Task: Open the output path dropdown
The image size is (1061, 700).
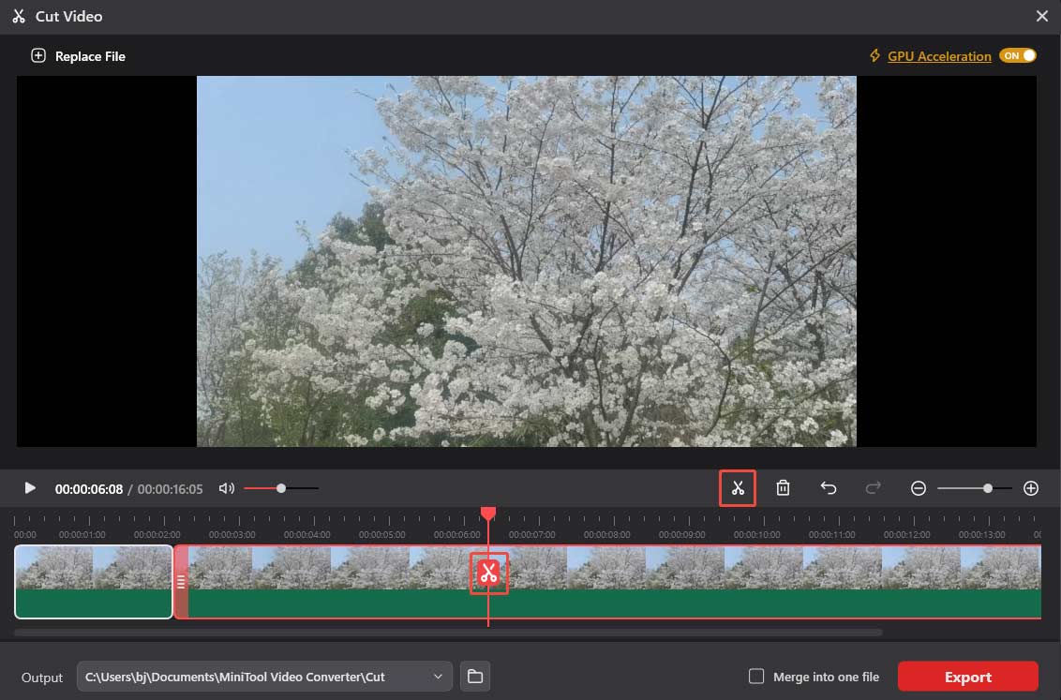Action: point(438,677)
